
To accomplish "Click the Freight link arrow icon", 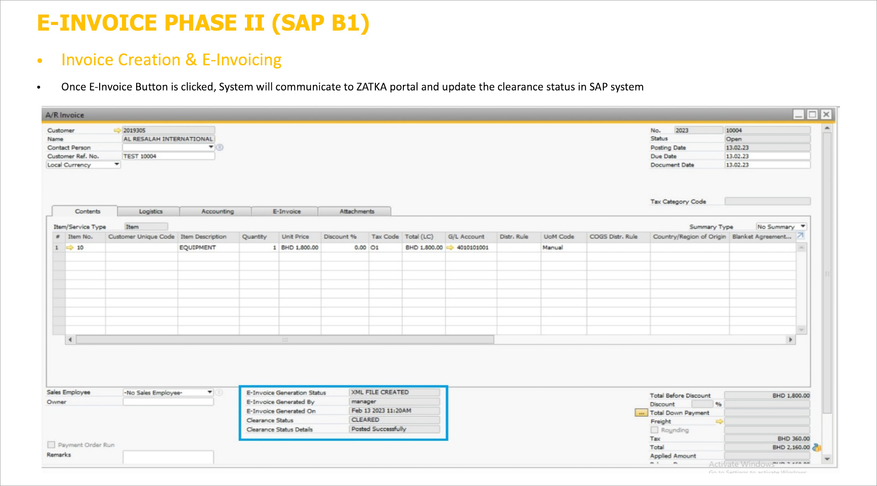I will (719, 421).
